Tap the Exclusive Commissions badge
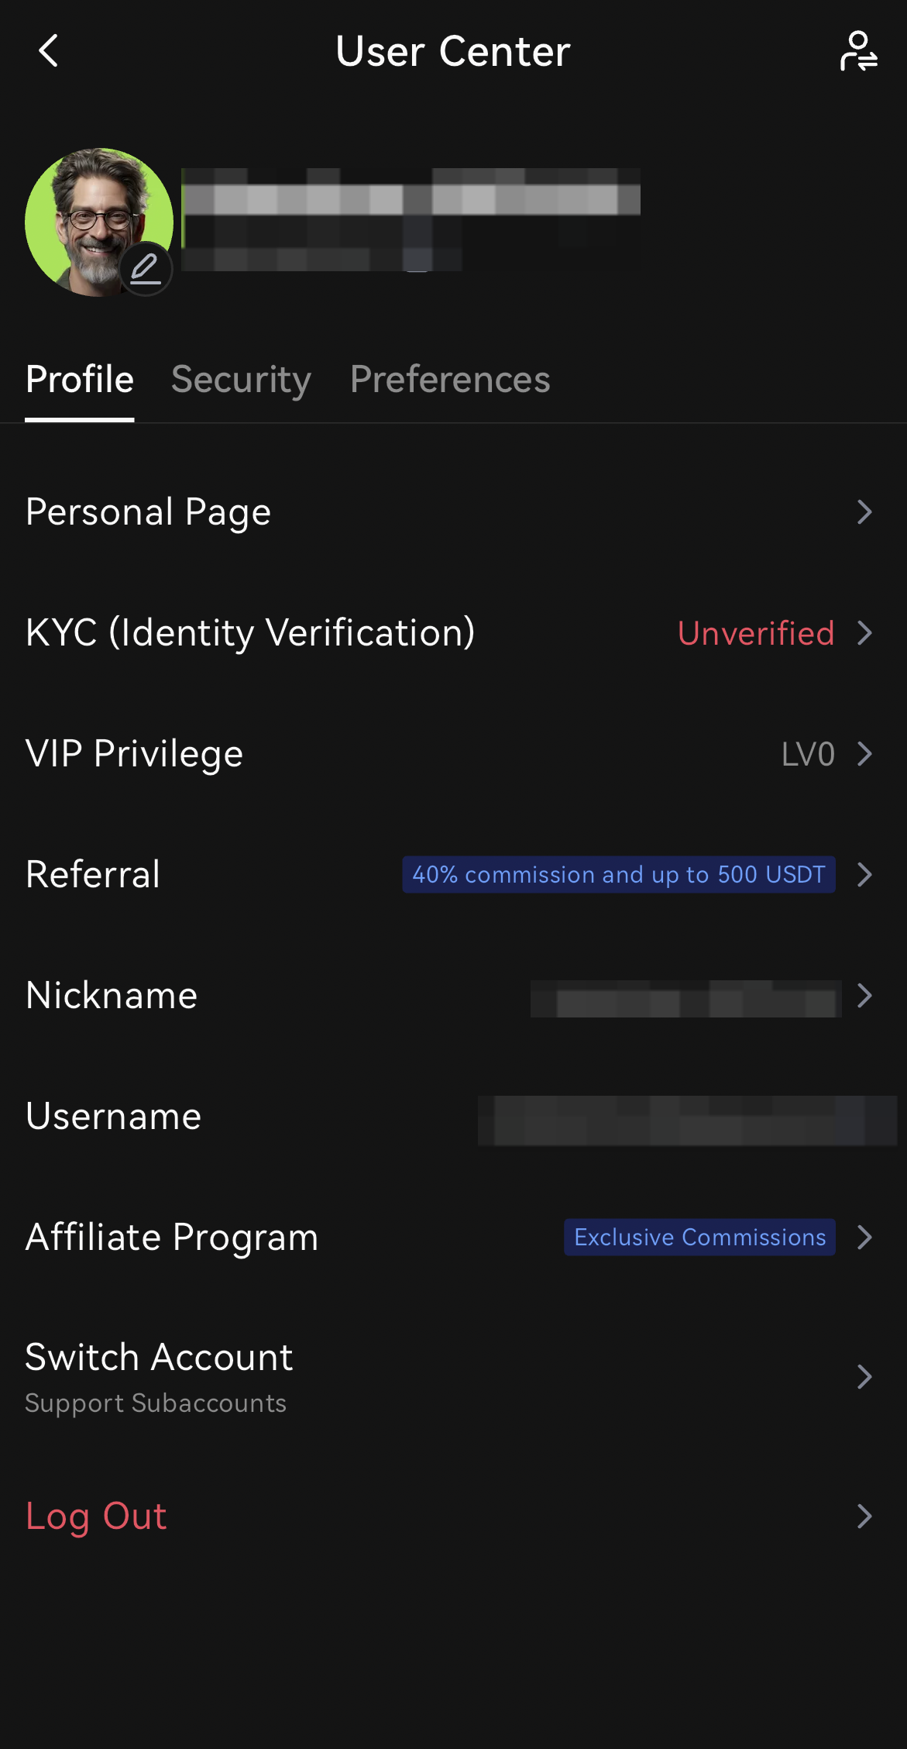Viewport: 907px width, 1749px height. 699,1238
